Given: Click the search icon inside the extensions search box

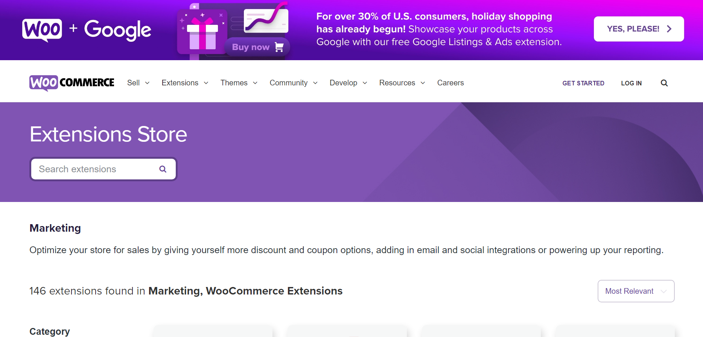Looking at the screenshot, I should coord(163,169).
